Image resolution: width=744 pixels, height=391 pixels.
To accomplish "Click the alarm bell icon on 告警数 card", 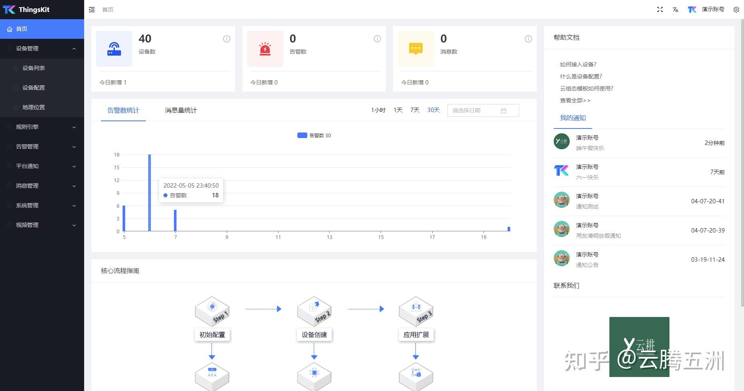I will (264, 48).
